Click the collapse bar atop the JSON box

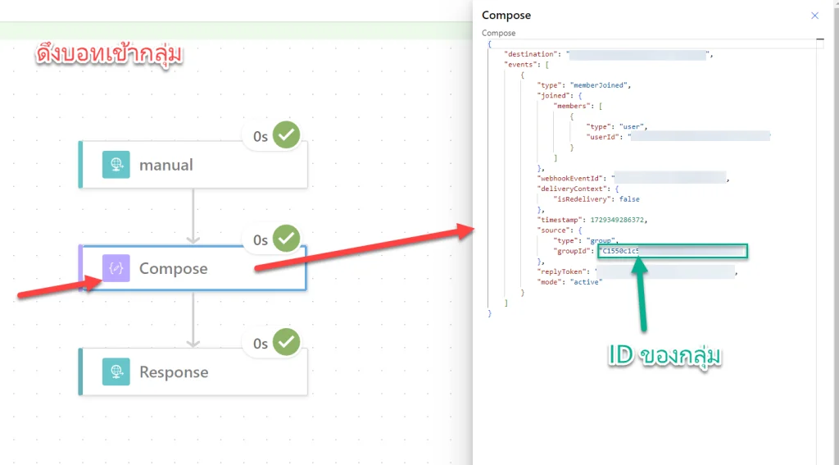click(x=819, y=39)
